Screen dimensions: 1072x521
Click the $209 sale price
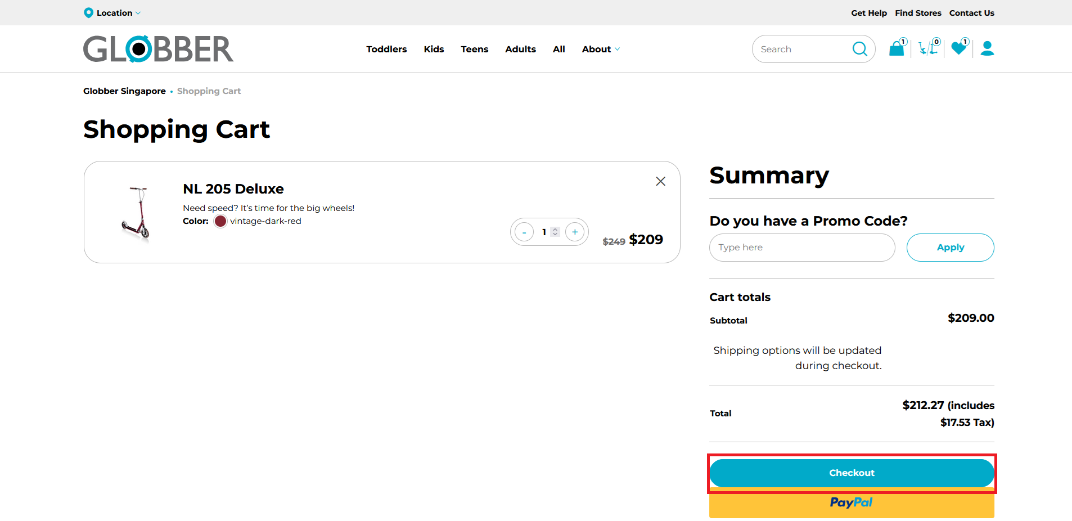click(646, 240)
